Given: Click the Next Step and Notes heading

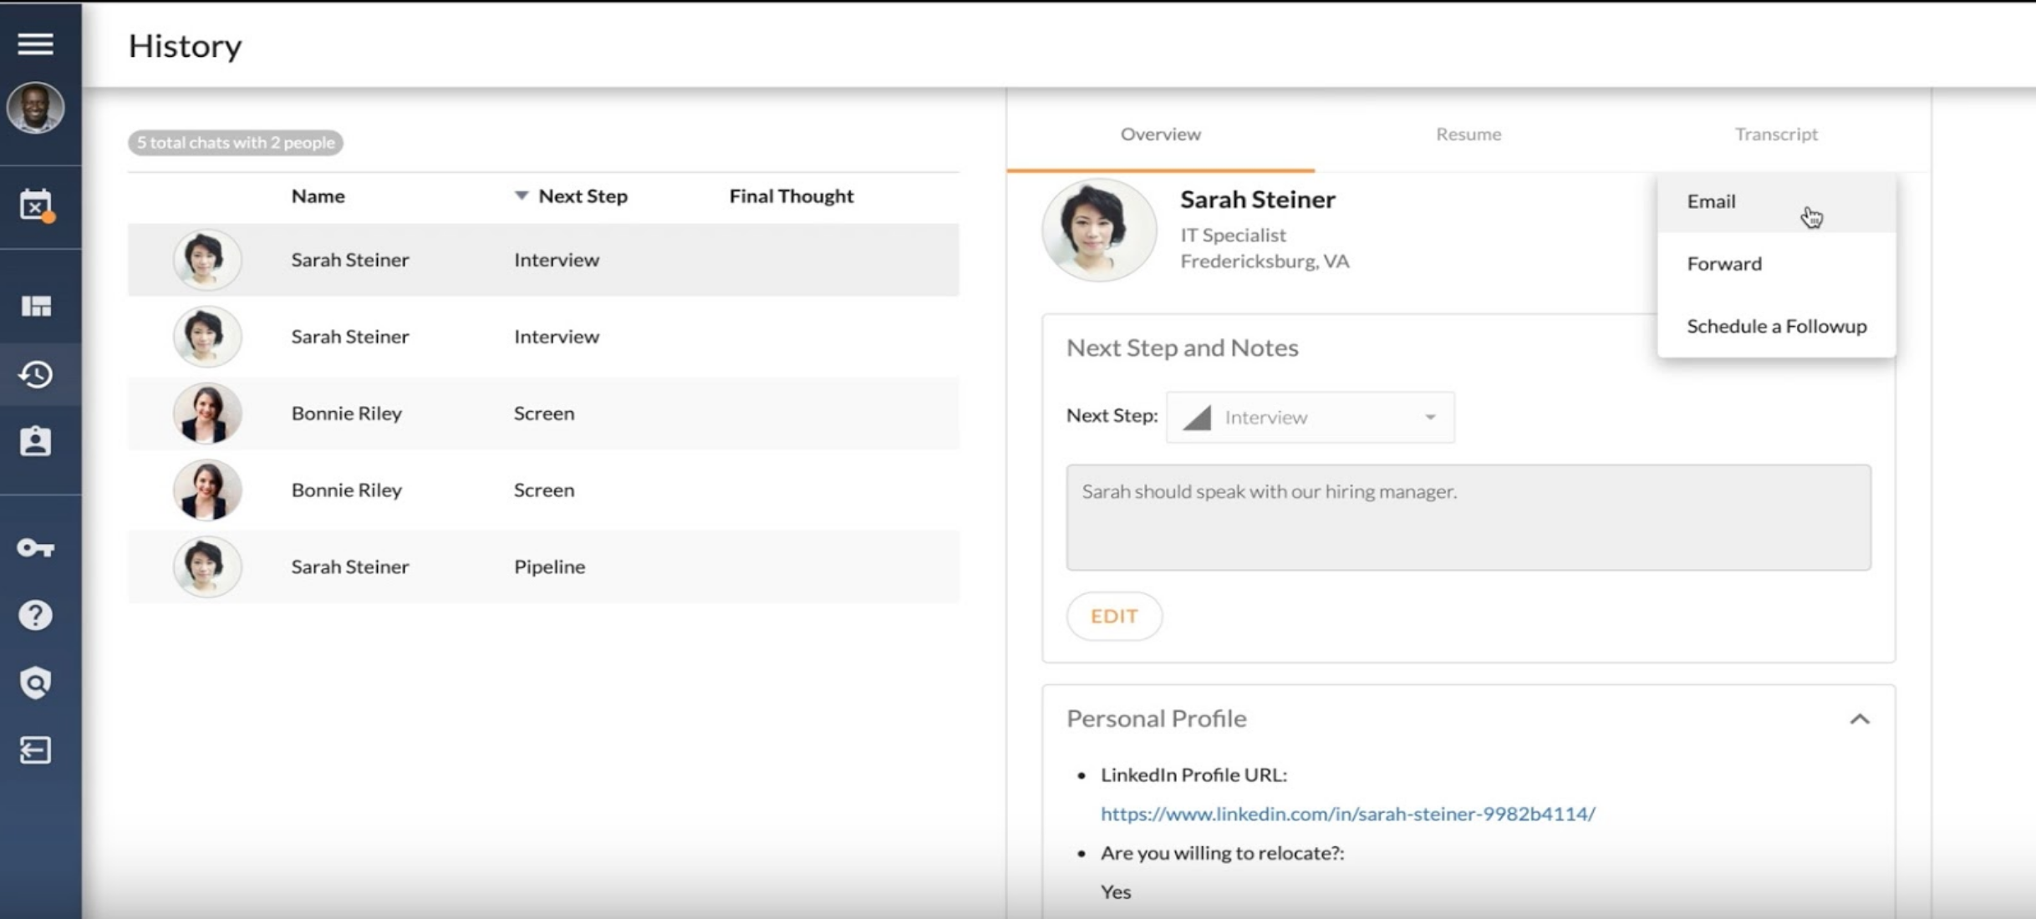Looking at the screenshot, I should click(x=1182, y=348).
